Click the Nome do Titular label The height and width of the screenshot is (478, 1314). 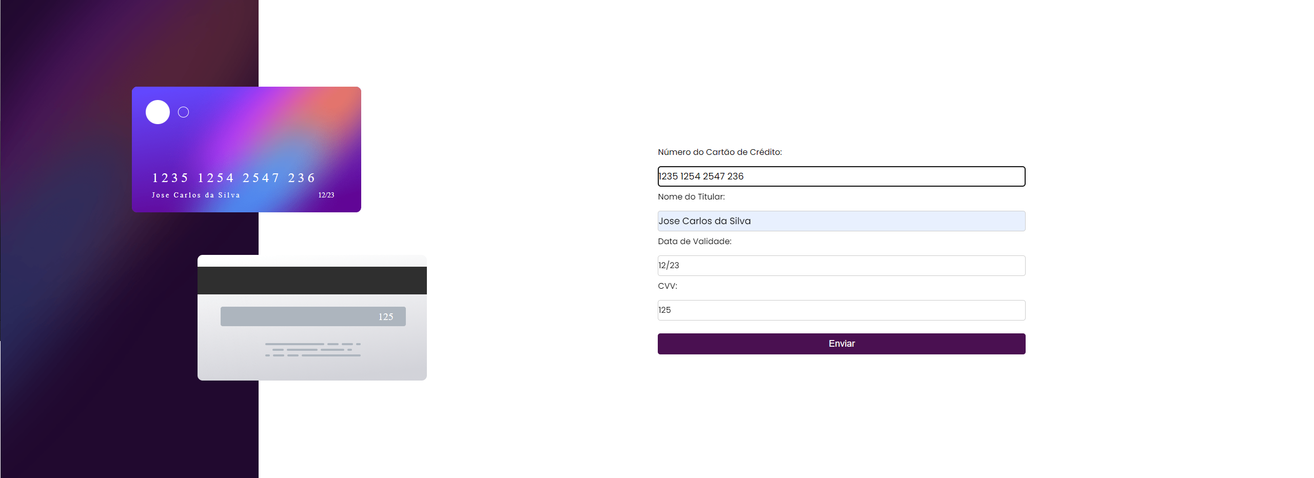coord(691,196)
